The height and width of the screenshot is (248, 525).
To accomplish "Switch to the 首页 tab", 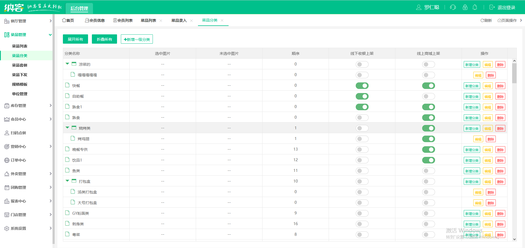I will (68, 20).
